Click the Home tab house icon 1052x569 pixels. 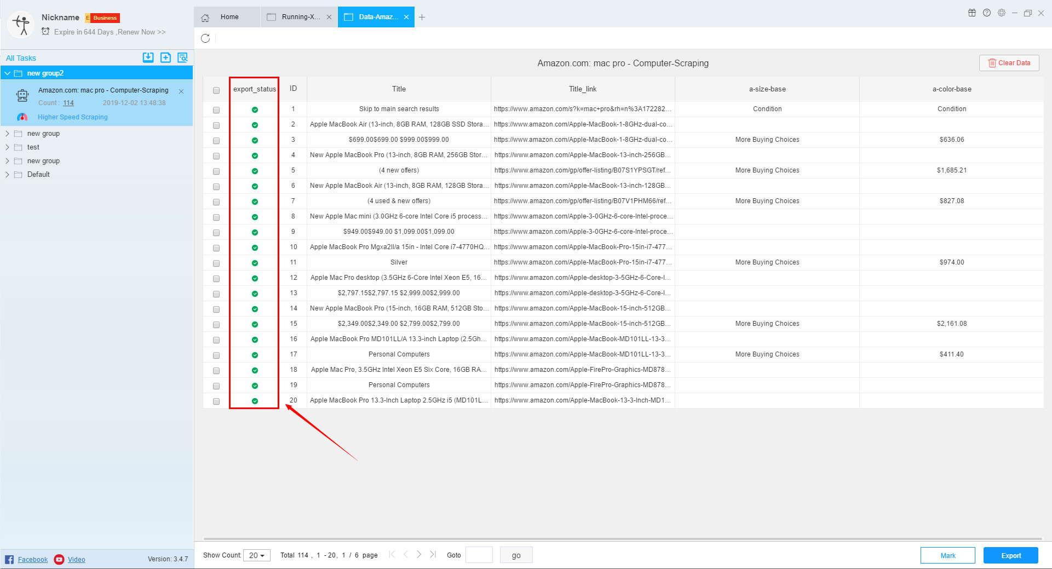[205, 18]
